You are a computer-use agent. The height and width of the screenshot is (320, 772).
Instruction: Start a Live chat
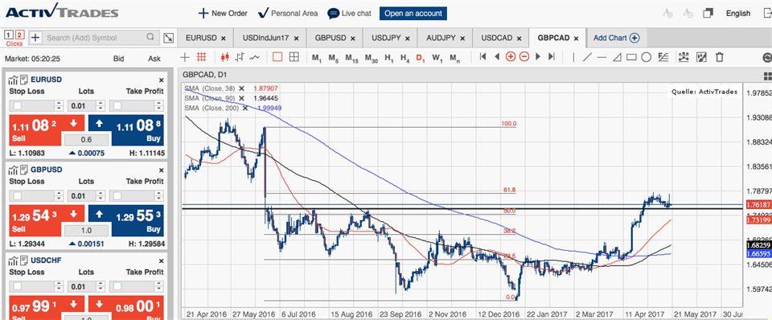pyautogui.click(x=350, y=14)
